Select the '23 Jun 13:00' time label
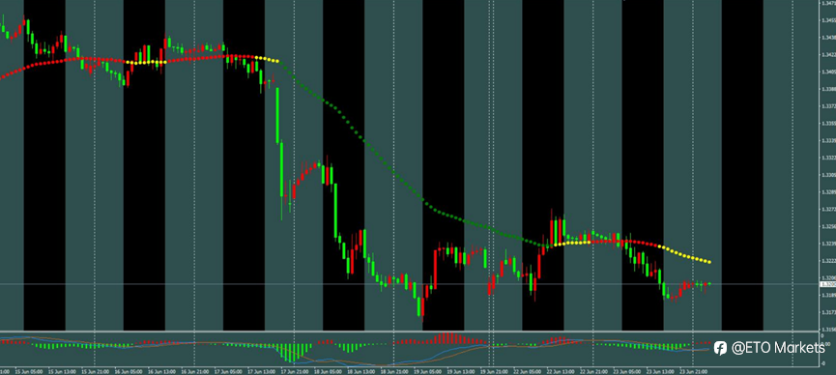This screenshot has width=836, height=375. 661,371
